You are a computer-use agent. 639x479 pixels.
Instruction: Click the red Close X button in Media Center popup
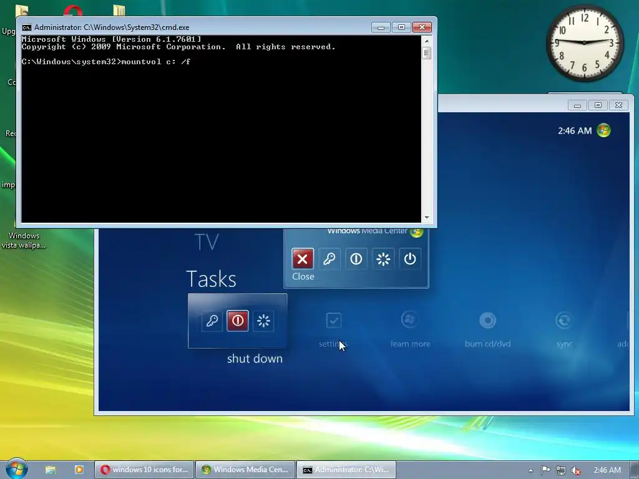coord(303,259)
